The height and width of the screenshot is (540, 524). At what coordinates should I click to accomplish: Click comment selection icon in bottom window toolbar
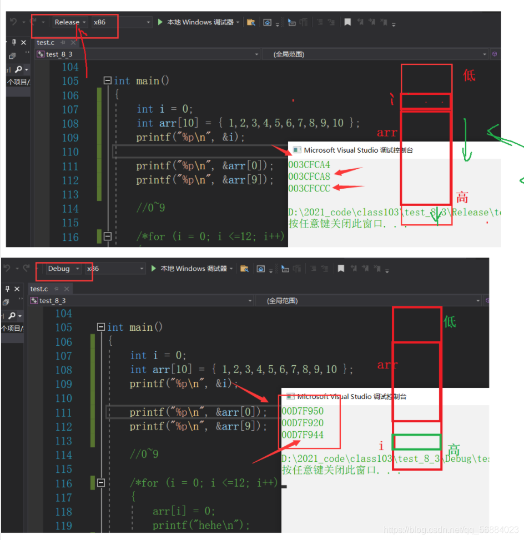[x=314, y=268]
